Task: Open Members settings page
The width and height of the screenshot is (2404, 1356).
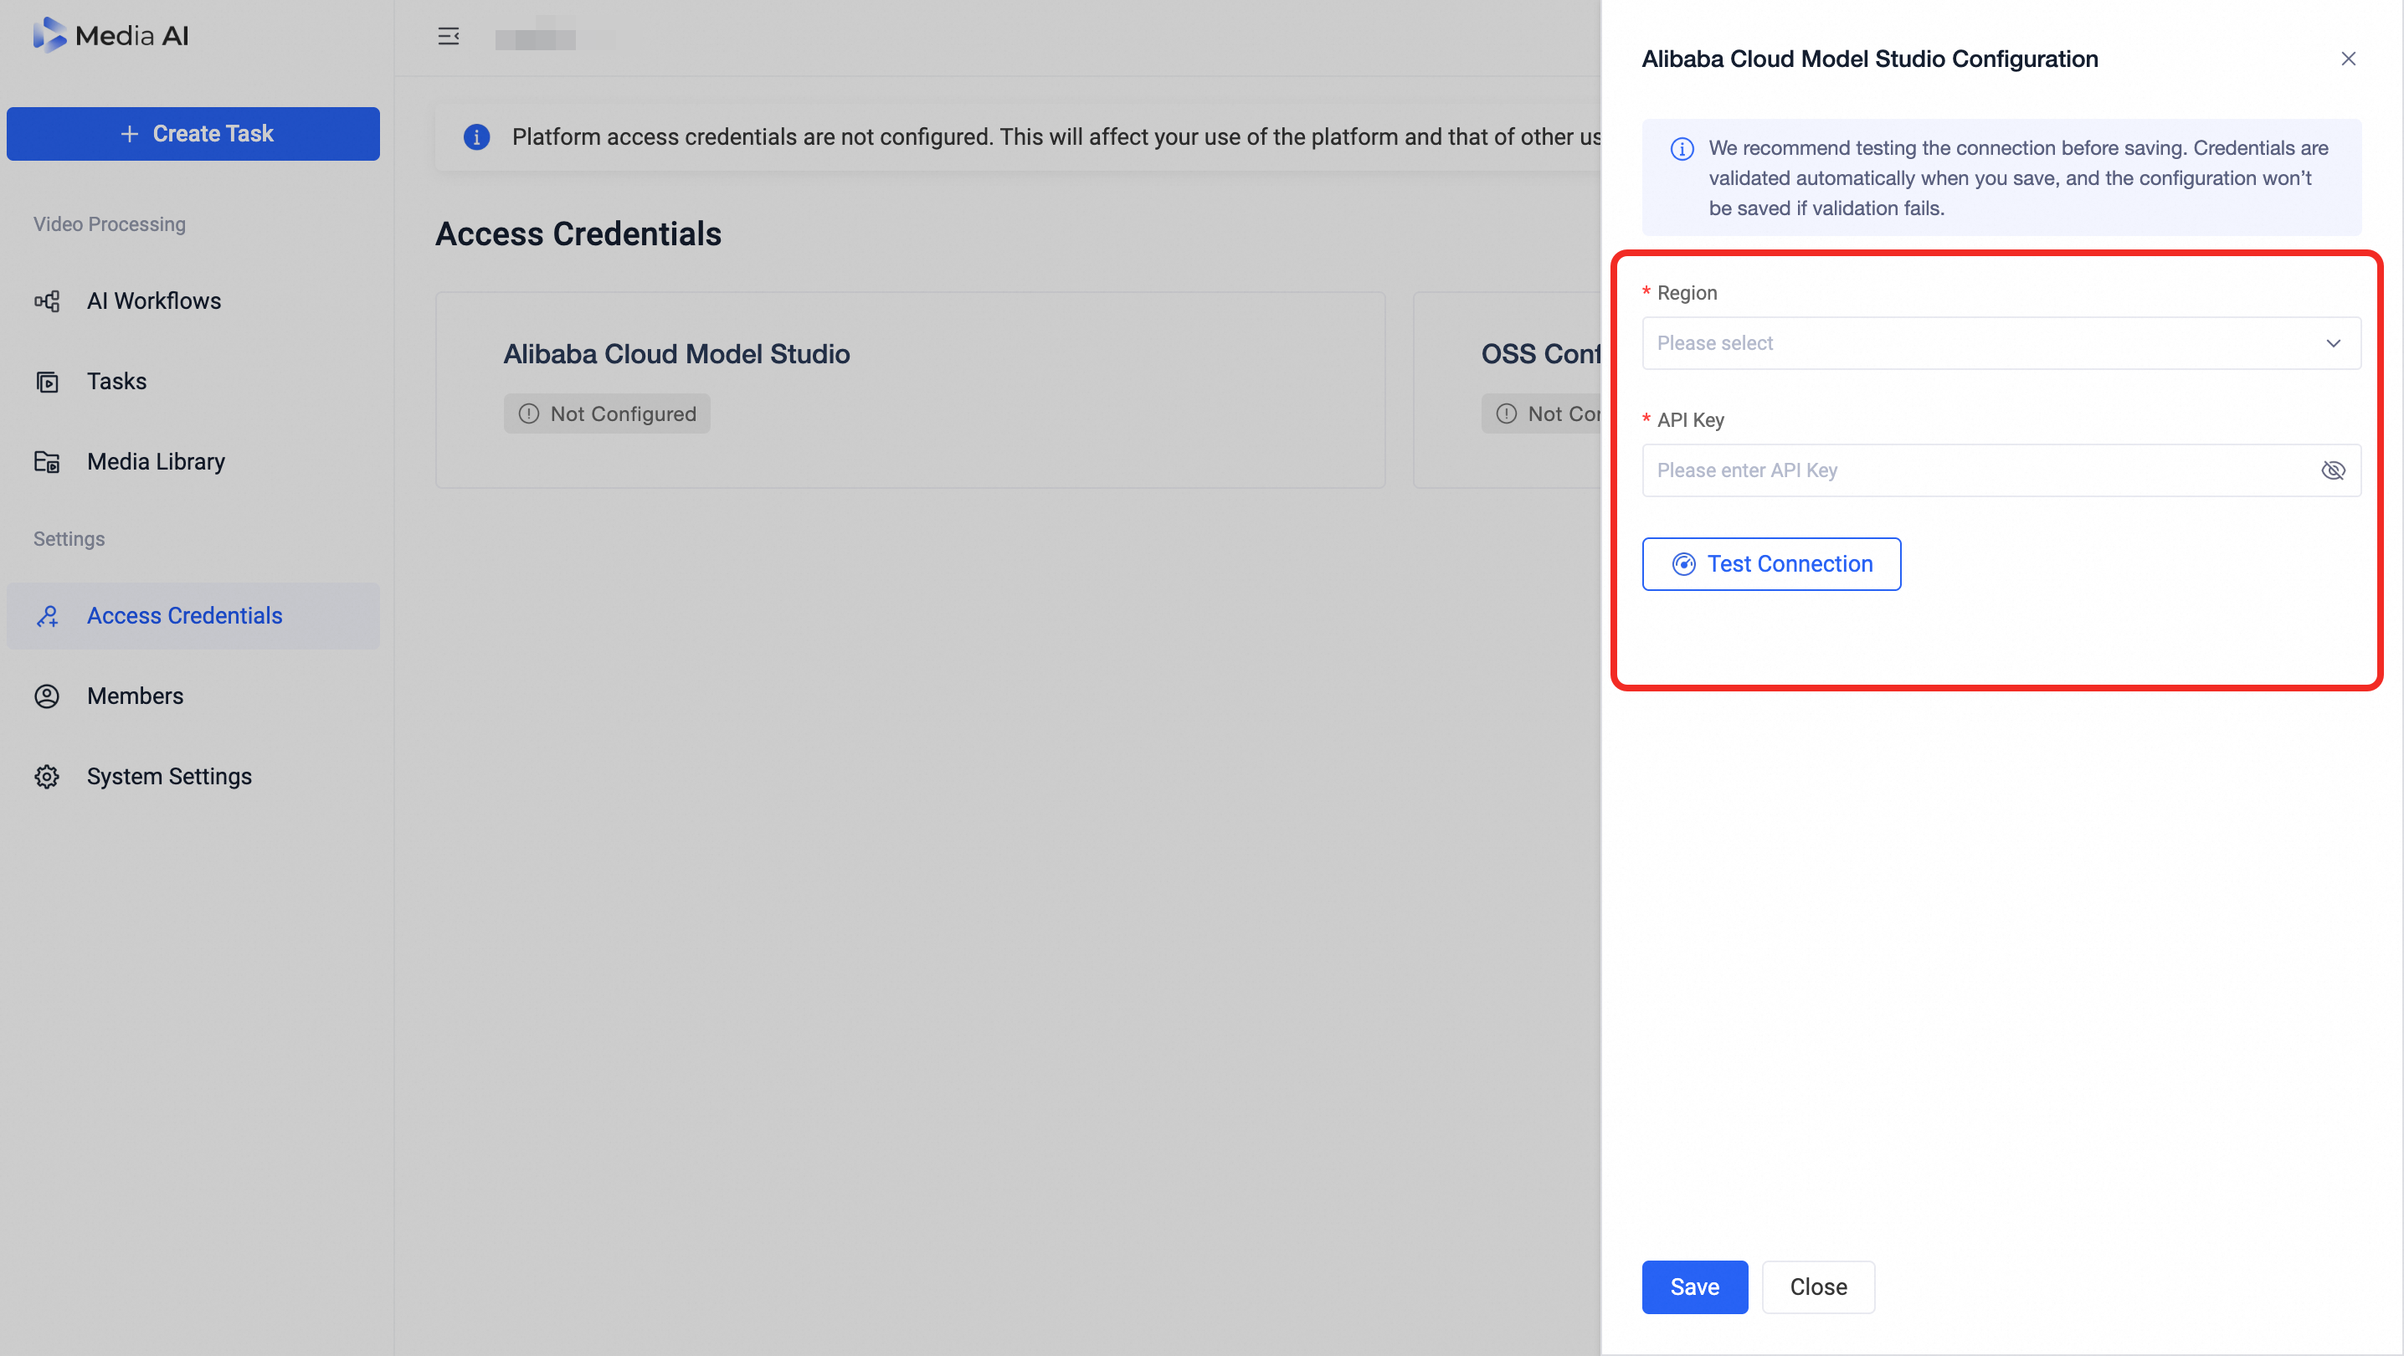Action: tap(193, 696)
